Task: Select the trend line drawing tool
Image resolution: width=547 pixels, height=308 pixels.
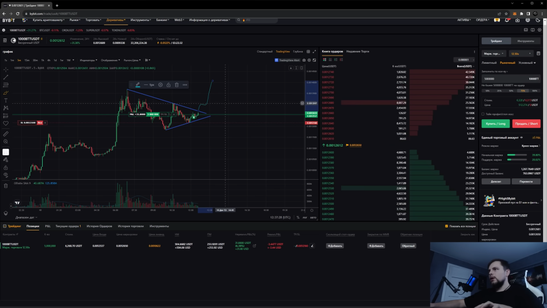Action: click(6, 77)
